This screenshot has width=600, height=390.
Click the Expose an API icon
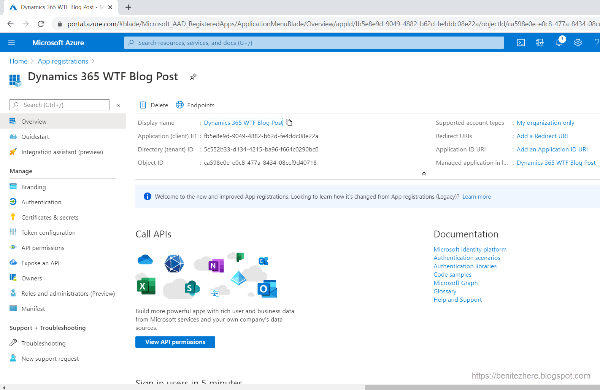13,263
